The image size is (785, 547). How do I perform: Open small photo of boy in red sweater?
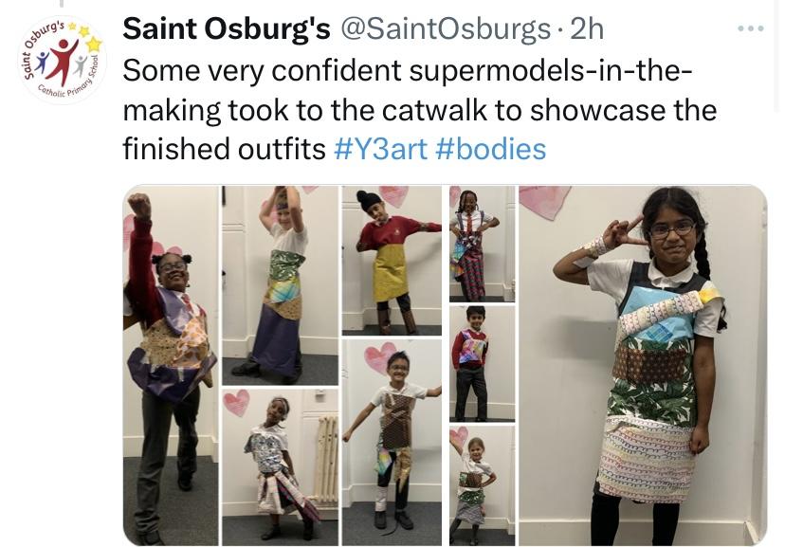coord(483,364)
